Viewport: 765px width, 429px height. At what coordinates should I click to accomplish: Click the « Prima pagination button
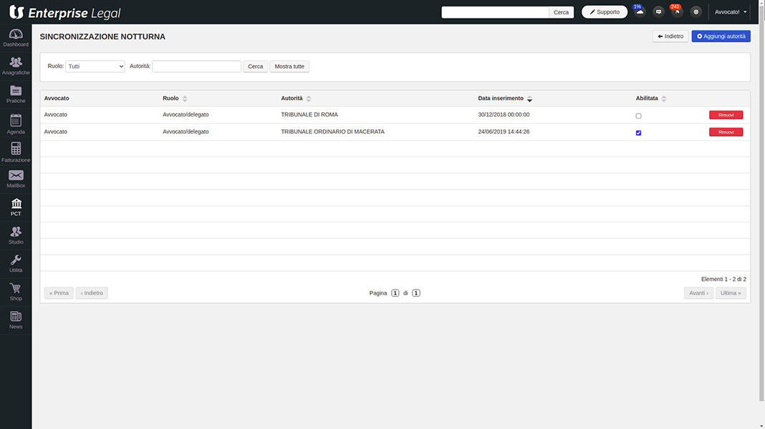(59, 292)
